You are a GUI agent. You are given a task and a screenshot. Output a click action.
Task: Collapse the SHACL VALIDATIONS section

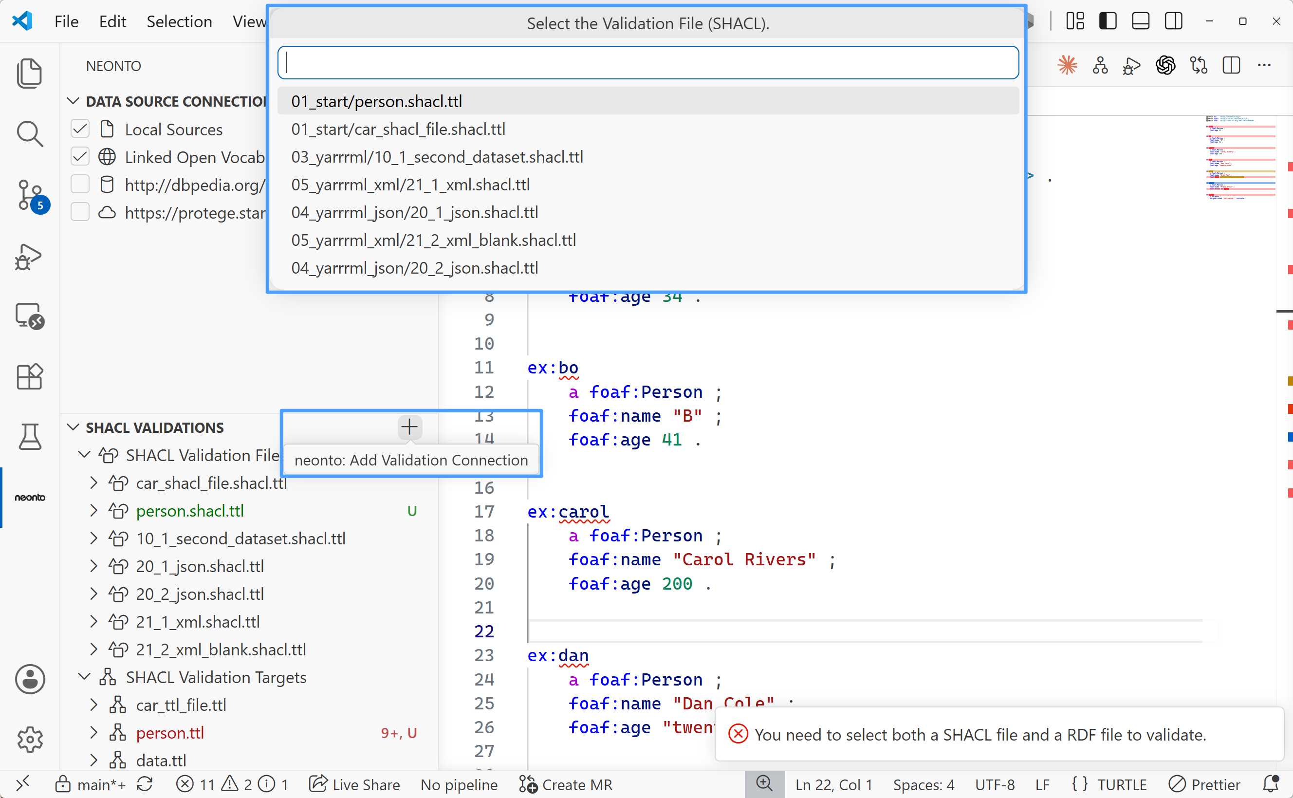click(x=74, y=427)
